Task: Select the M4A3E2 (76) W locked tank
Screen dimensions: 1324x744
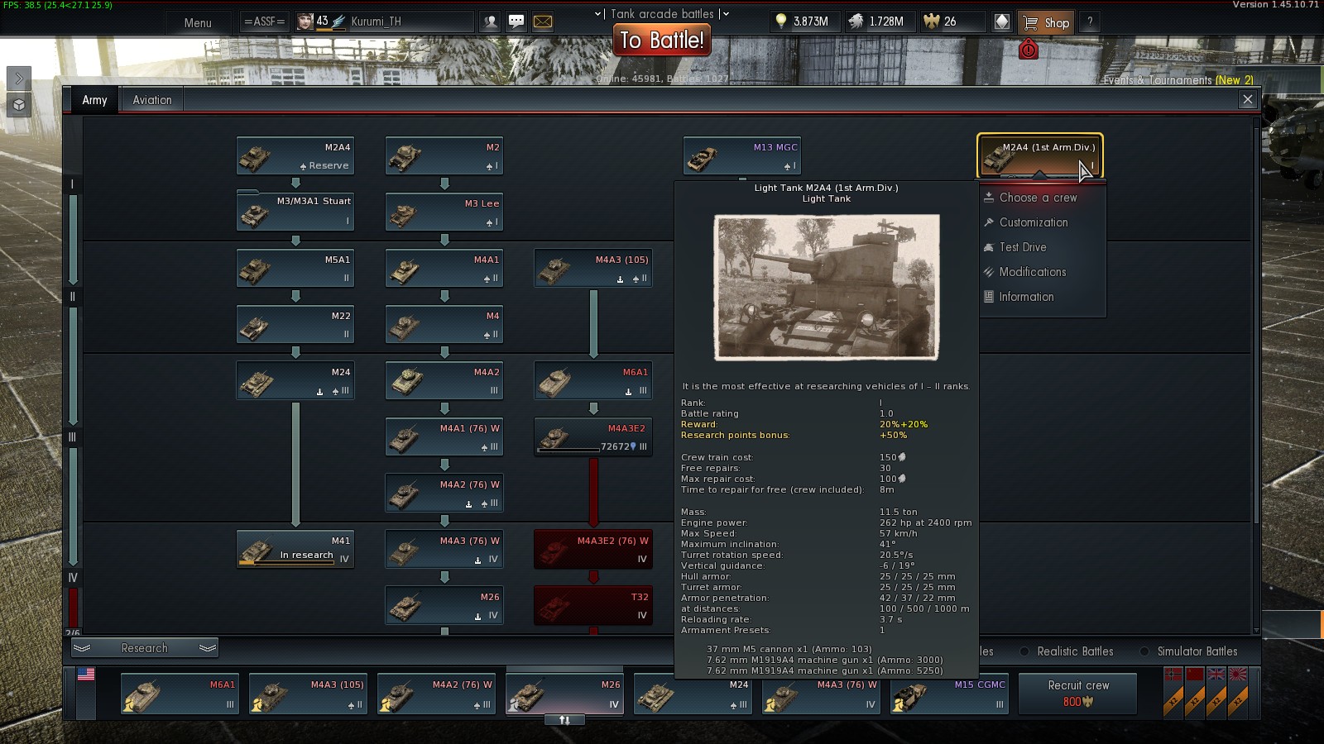Action: click(x=593, y=549)
